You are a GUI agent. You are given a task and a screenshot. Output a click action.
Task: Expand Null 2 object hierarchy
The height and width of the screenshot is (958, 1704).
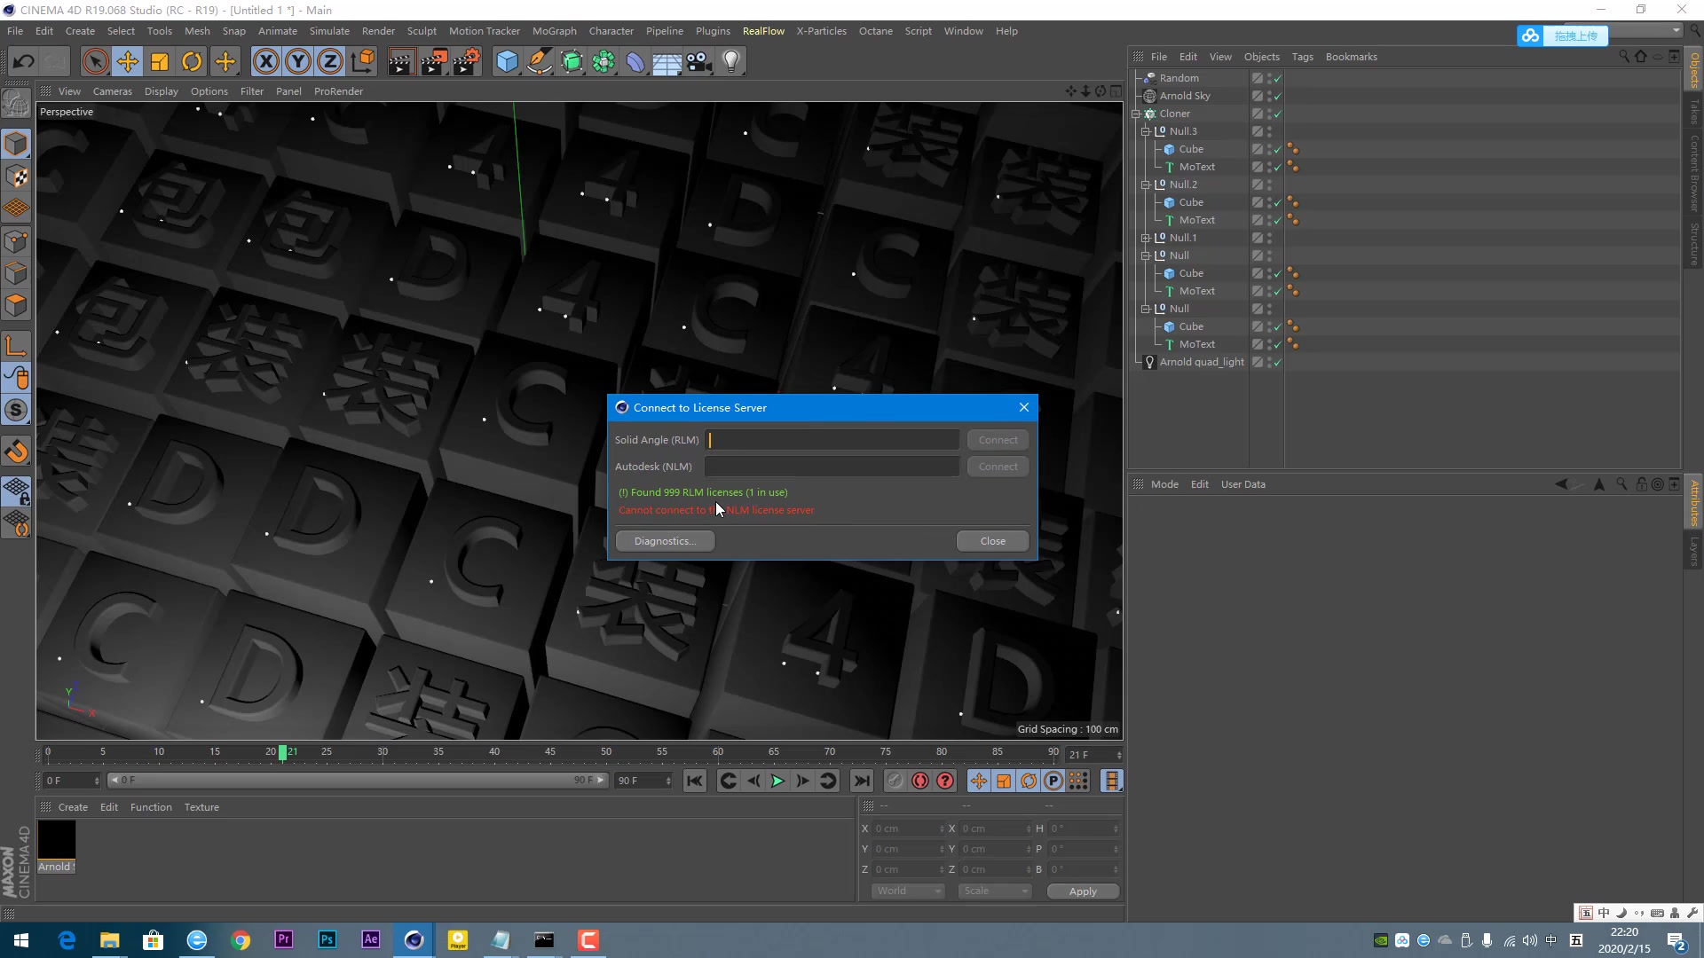click(1145, 184)
